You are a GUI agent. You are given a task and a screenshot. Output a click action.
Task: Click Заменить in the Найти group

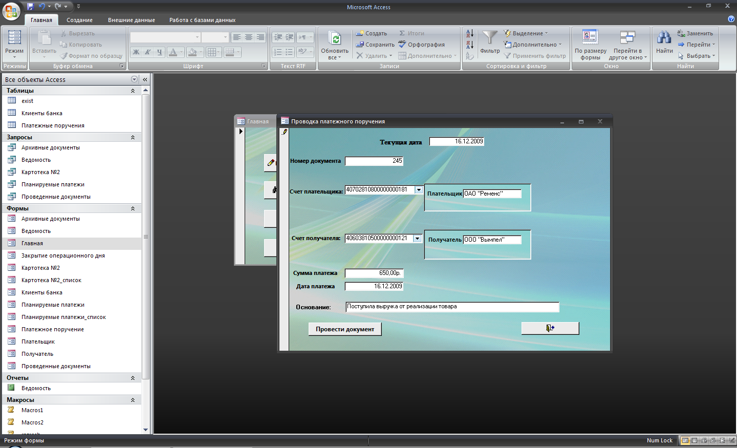click(x=695, y=33)
